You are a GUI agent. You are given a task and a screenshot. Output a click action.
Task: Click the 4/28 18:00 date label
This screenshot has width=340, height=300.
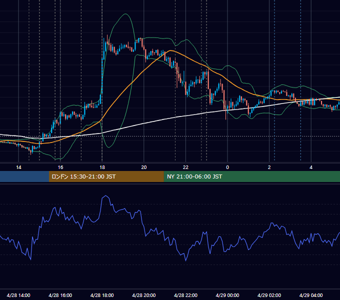[102, 295]
